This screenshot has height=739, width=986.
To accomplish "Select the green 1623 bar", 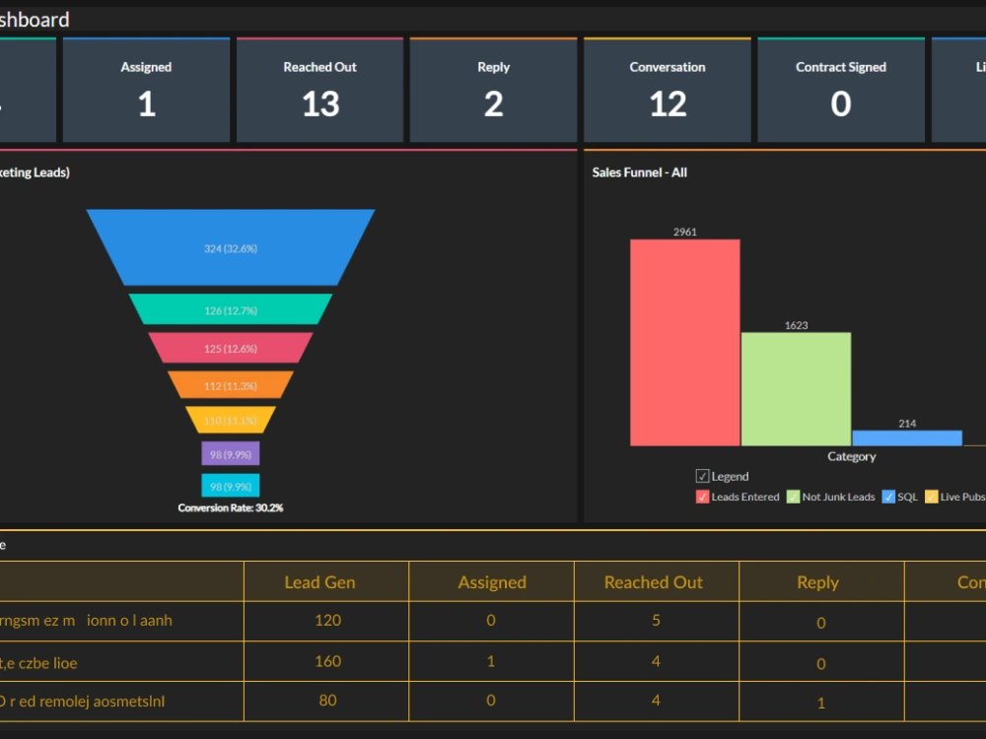I will tap(797, 389).
